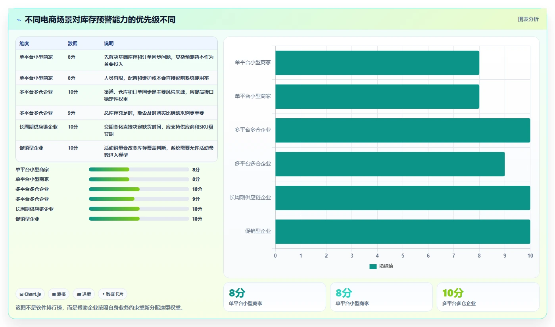Image resolution: width=555 pixels, height=327 pixels.
Task: Click the 长周期供应链企业 progress bar
Action: (x=139, y=209)
